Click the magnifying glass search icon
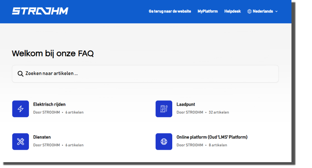The image size is (312, 168). 20,74
